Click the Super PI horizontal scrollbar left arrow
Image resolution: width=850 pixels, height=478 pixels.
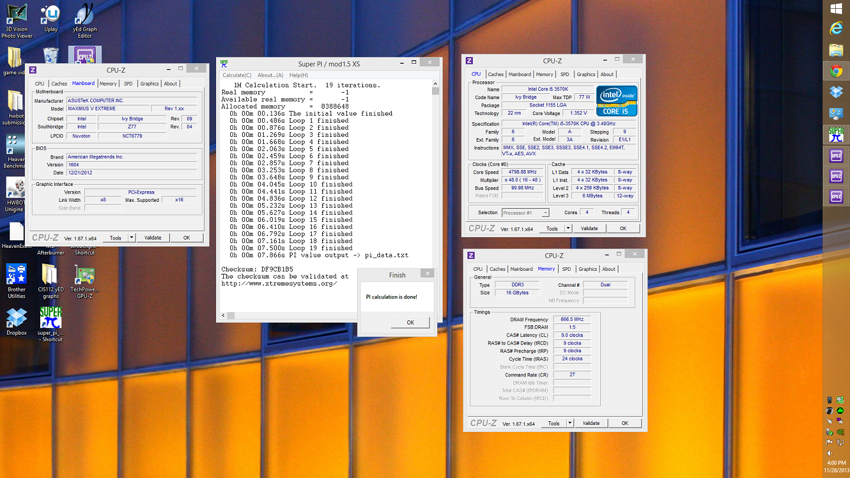point(223,315)
